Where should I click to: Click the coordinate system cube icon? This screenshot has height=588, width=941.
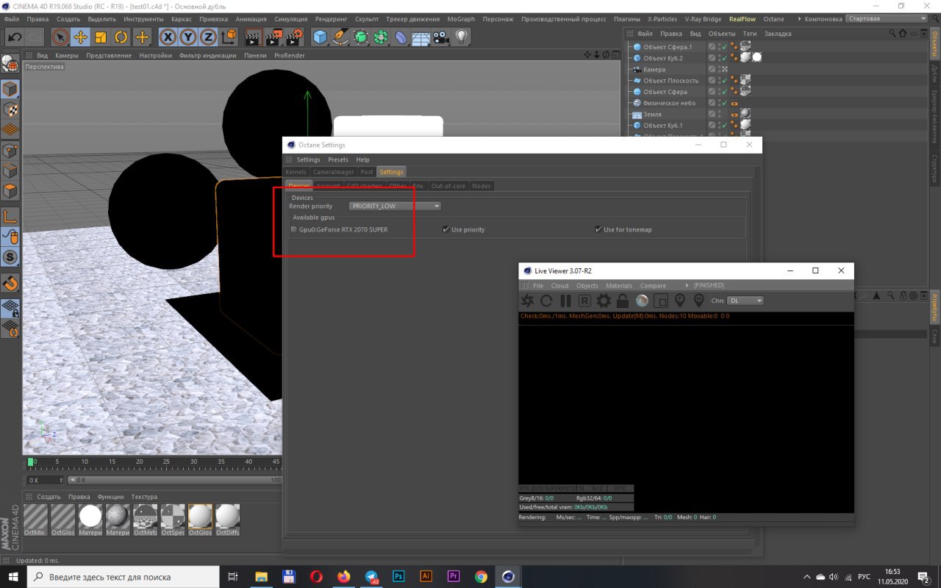[229, 36]
